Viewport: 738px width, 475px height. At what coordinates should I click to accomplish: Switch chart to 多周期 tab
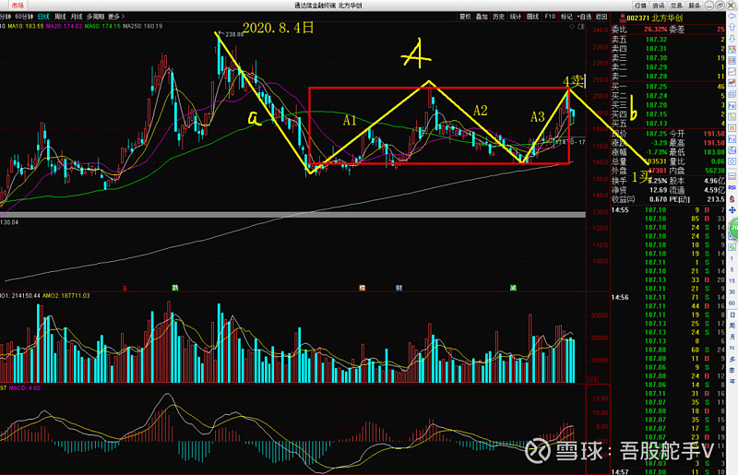point(96,17)
